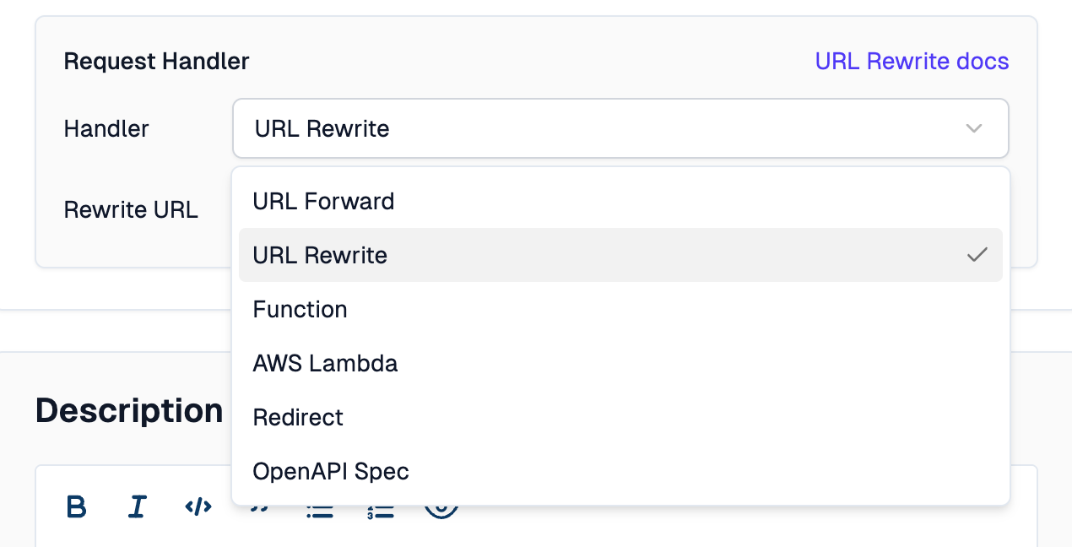
Task: Insert a blockquote
Action: [x=258, y=506]
